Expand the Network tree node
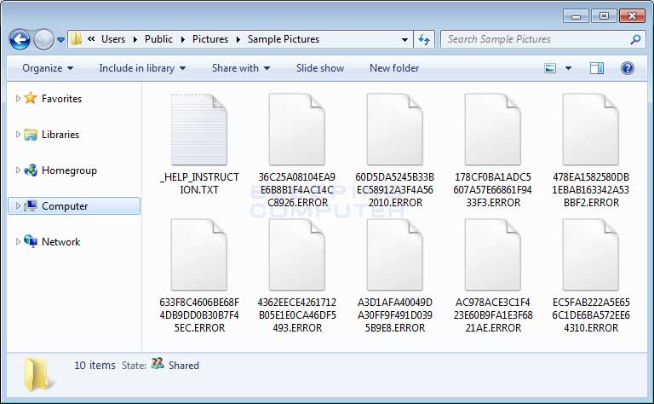The image size is (654, 404). [18, 242]
